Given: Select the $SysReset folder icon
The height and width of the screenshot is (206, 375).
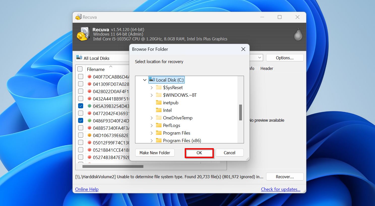Looking at the screenshot, I should (159, 88).
